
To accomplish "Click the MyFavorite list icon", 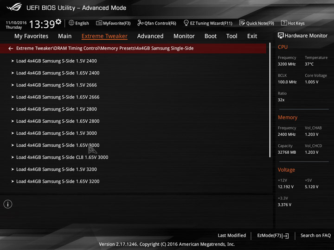I will [x=99, y=23].
